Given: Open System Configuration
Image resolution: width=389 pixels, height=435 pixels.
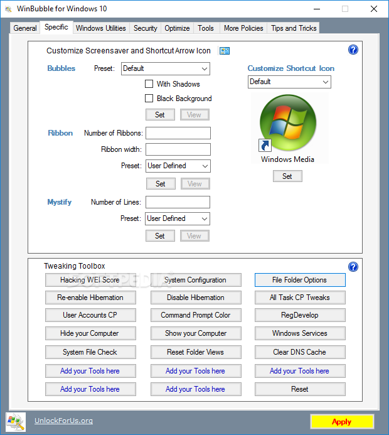Looking at the screenshot, I should coord(196,280).
